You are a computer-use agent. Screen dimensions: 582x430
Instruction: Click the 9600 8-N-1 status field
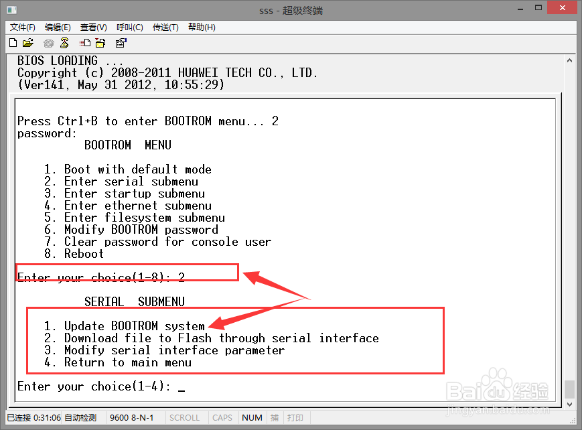pos(133,418)
